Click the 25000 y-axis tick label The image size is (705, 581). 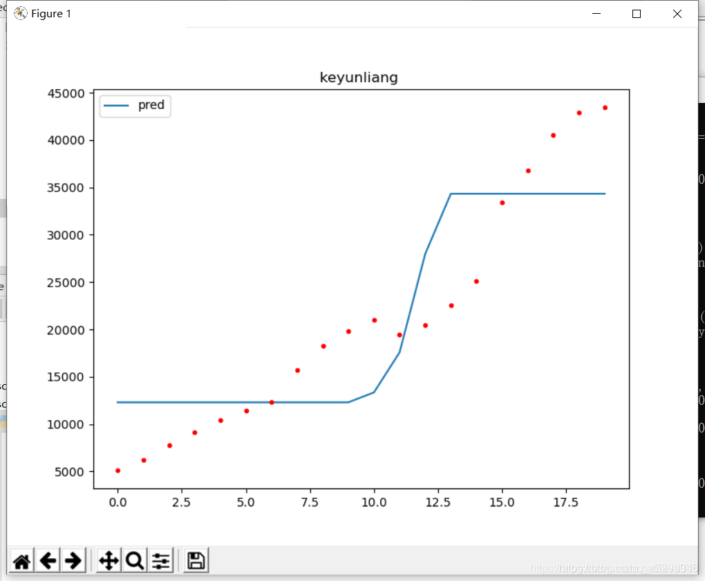point(66,283)
